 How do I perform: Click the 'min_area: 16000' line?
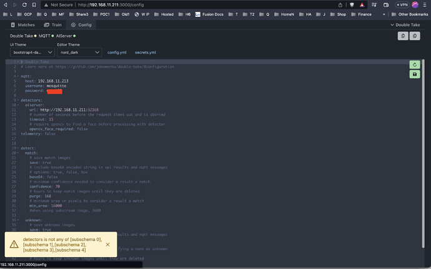[46, 206]
